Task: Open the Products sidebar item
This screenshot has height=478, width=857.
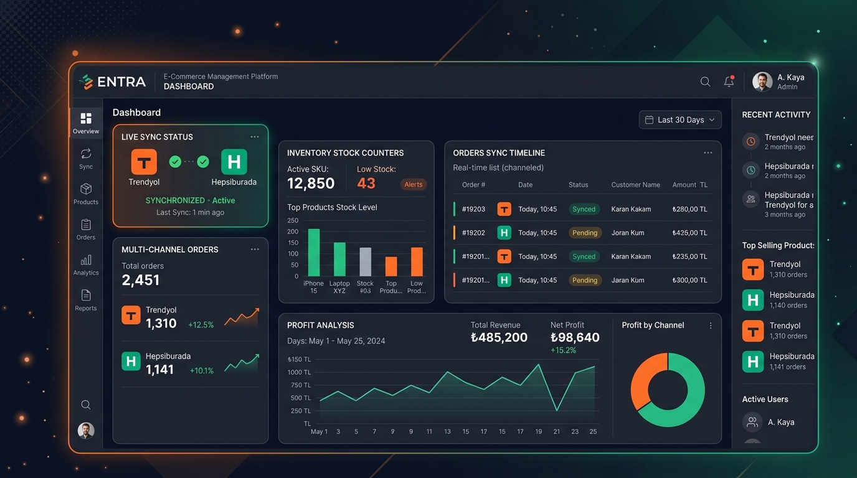Action: point(86,194)
